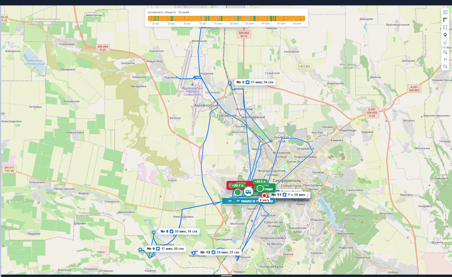452x277 pixels.
Task: Click the 'Активность объекта · 10 дней' title
Action: click(168, 12)
